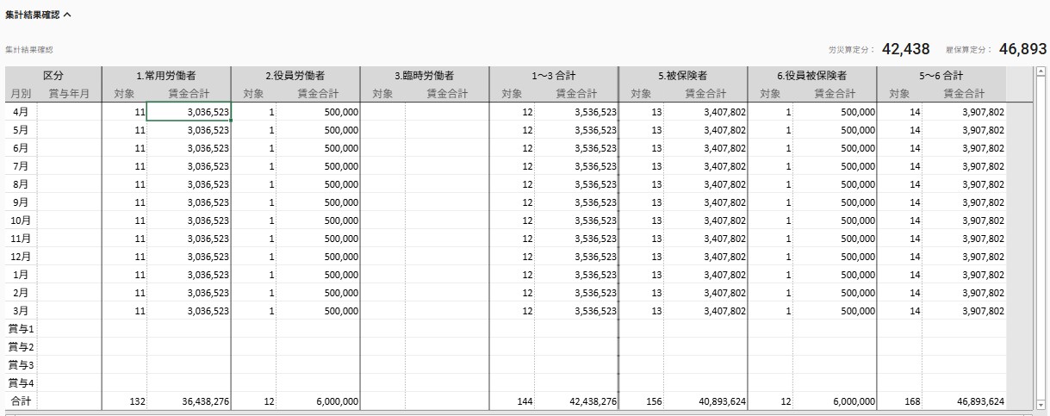Click the 月別 sub-header

[21, 94]
